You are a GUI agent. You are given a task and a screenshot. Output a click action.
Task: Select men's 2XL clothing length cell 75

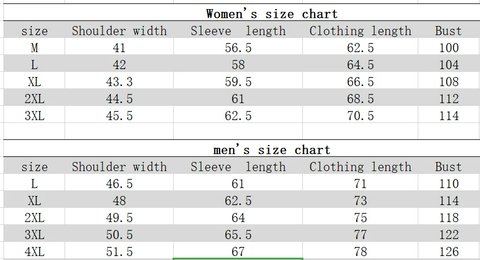point(360,218)
